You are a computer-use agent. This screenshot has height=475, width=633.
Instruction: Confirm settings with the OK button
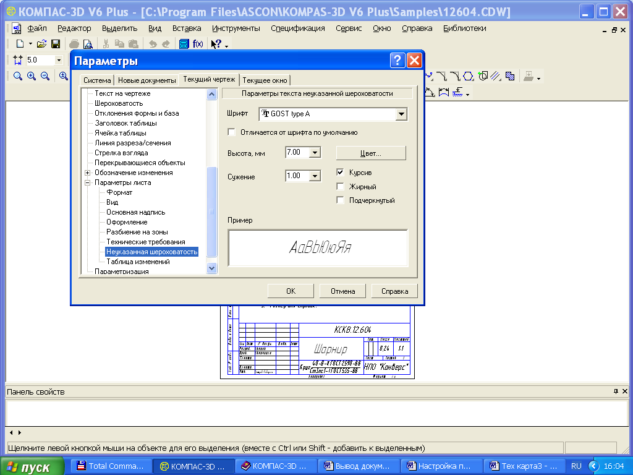(x=291, y=291)
